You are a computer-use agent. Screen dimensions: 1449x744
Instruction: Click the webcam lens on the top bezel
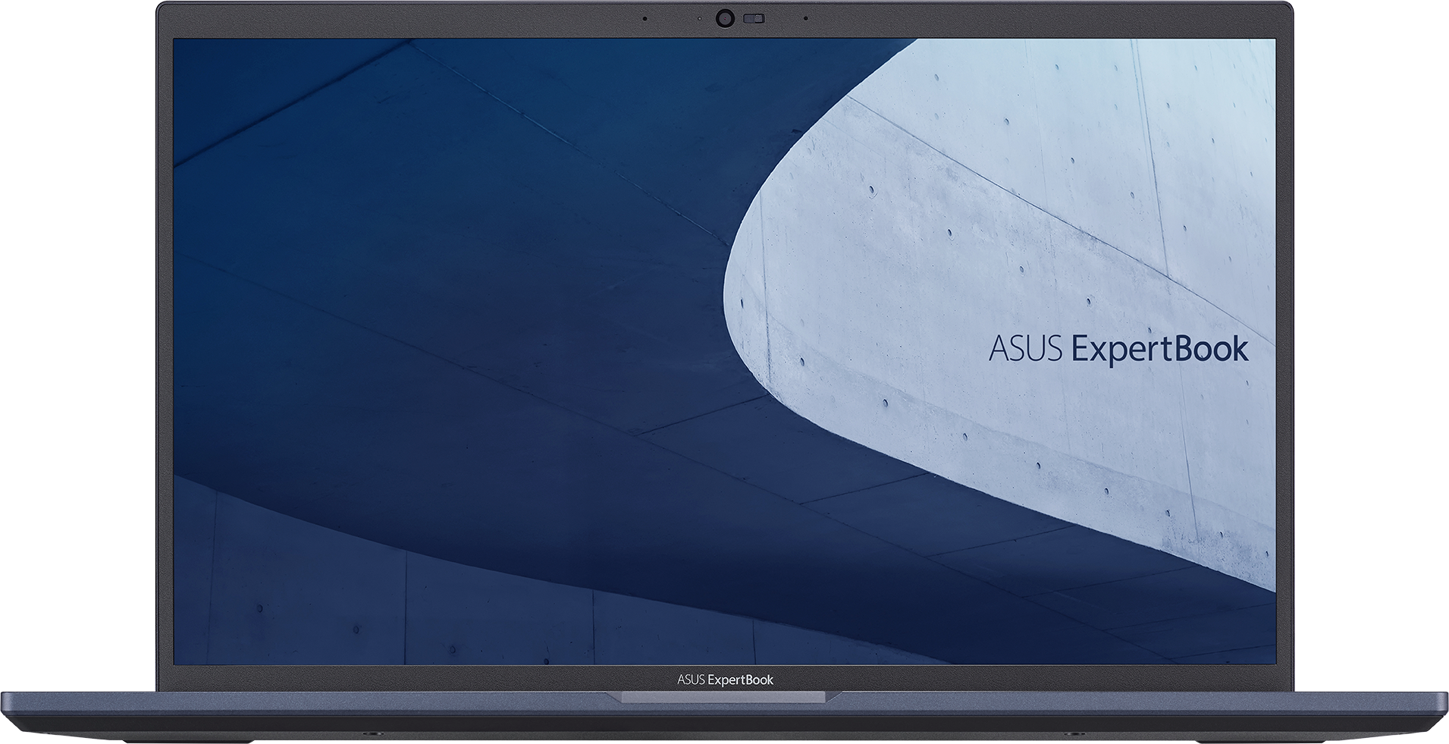(x=726, y=18)
